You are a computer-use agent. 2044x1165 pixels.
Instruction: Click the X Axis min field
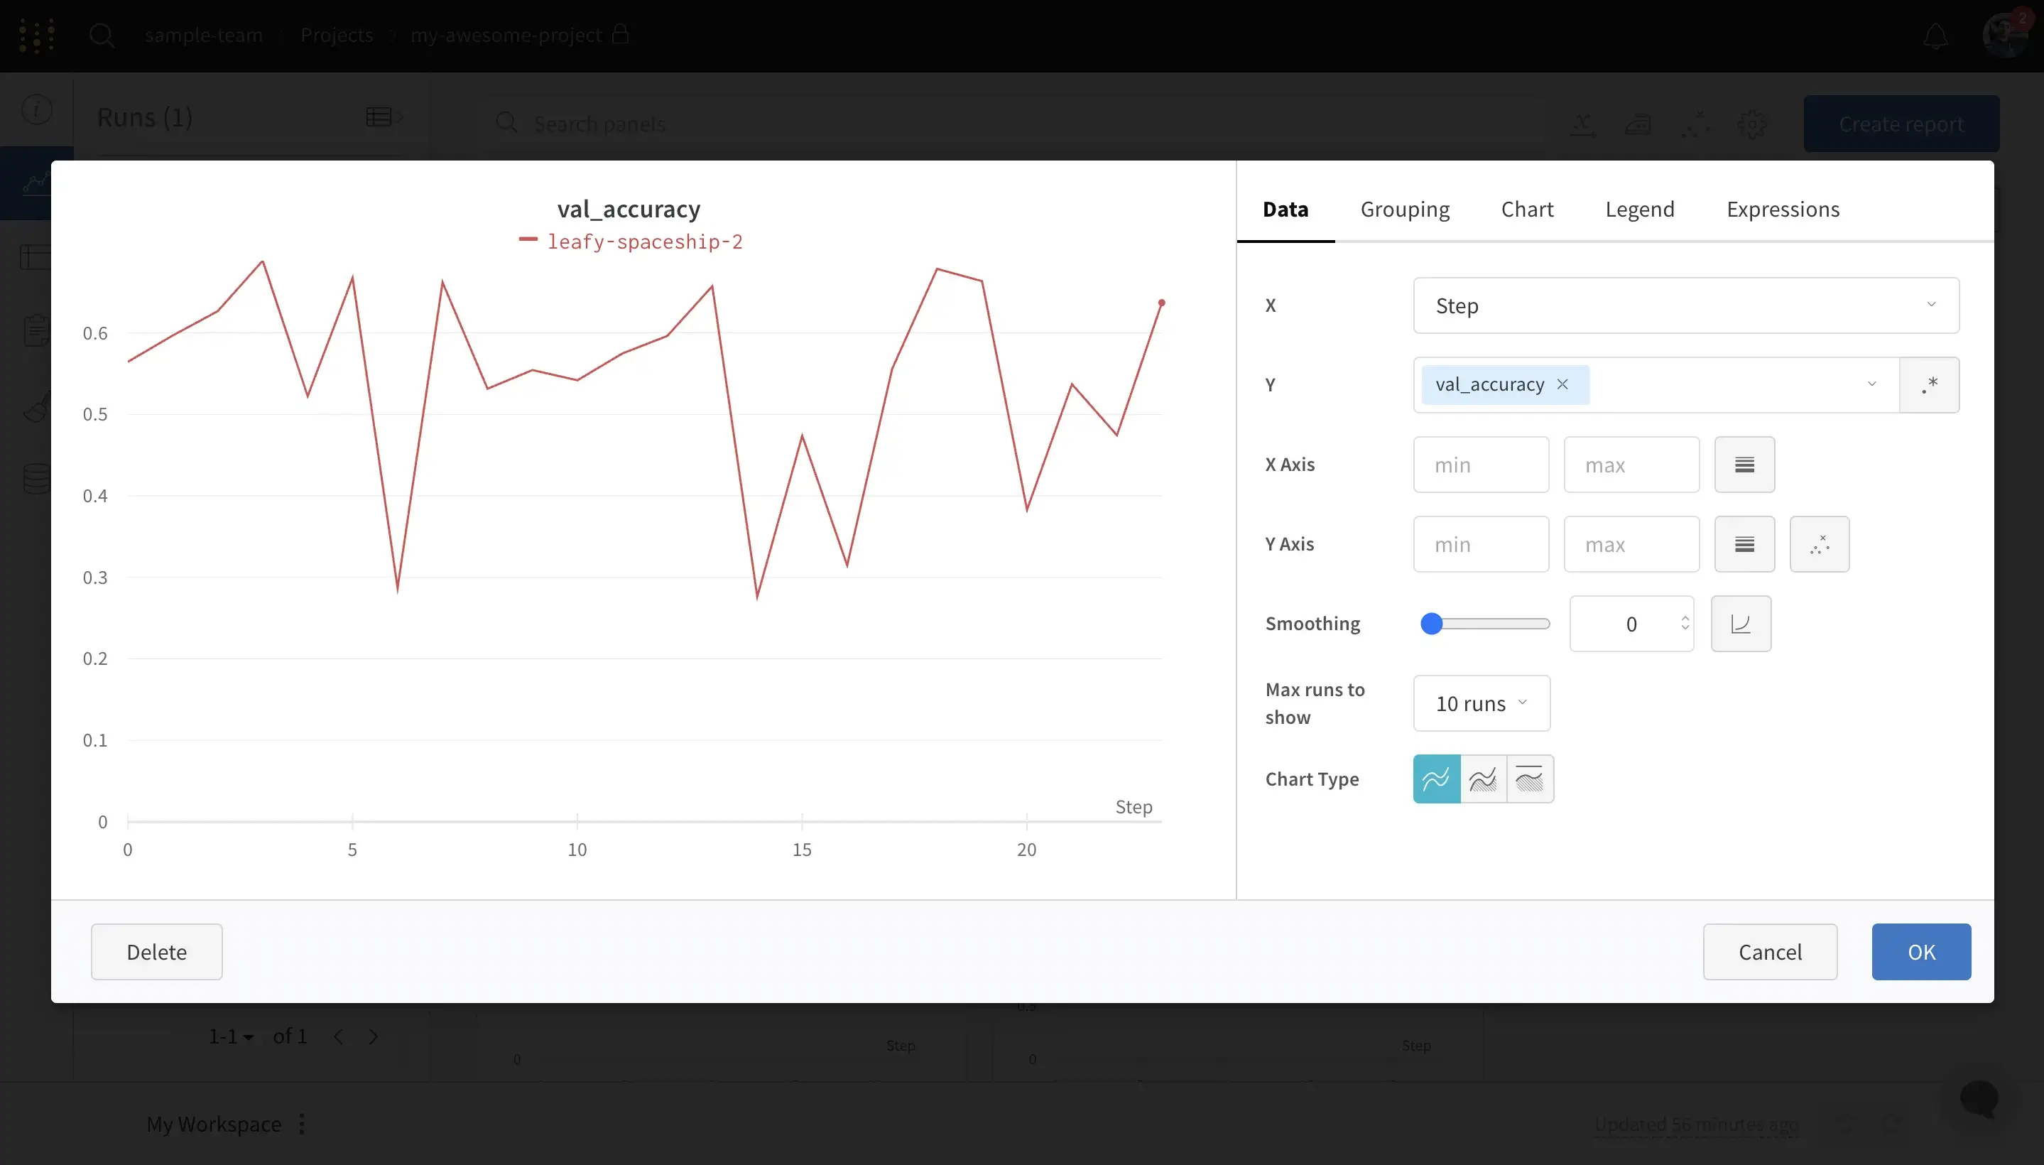[1481, 465]
